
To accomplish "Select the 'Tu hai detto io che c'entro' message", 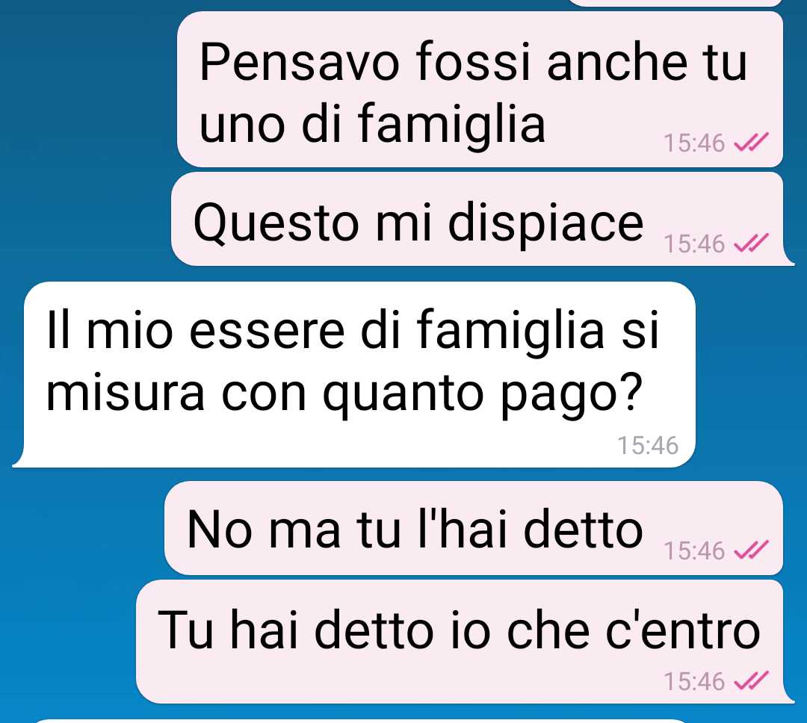I will click(463, 642).
